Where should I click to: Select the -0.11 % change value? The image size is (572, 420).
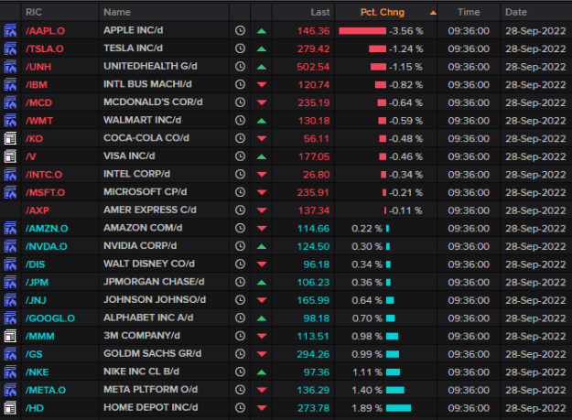[405, 210]
